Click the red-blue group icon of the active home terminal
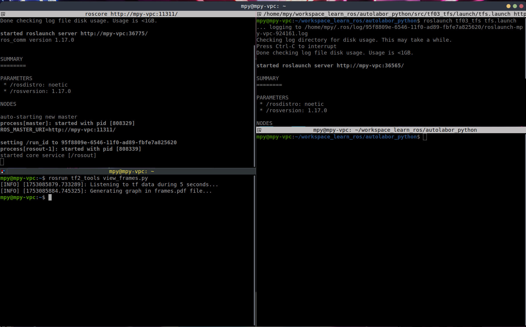This screenshot has height=327, width=526. point(3,171)
